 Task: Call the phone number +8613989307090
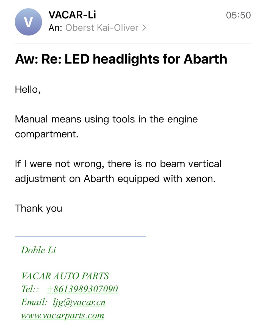[82, 289]
